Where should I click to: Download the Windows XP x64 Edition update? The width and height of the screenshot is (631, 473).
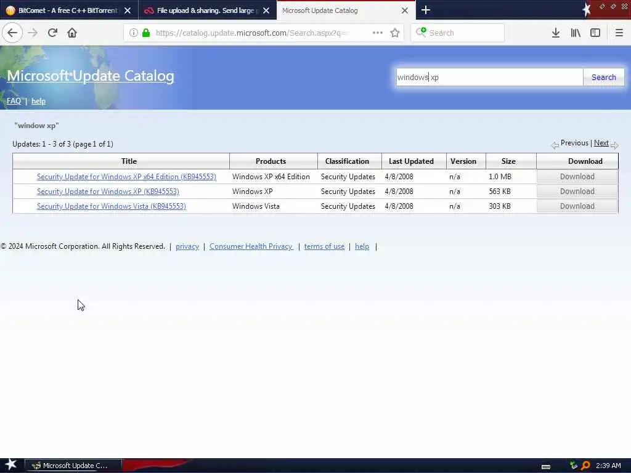[577, 177]
